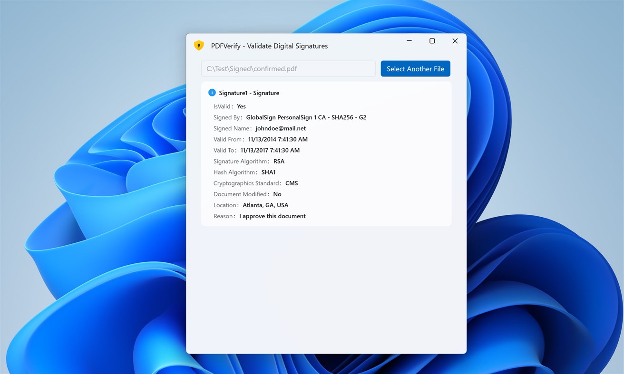This screenshot has height=374, width=624.
Task: Click the Document Modified value No
Action: (x=277, y=194)
